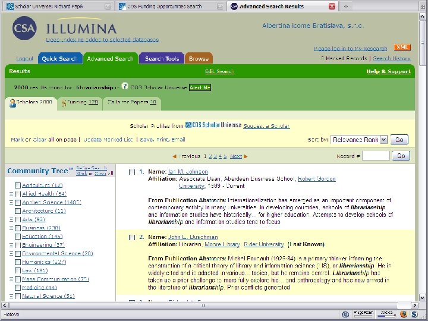Viewport: 428px width, 321px height.
Task: Expand the Mass Communication tree node
Action: click(11, 279)
